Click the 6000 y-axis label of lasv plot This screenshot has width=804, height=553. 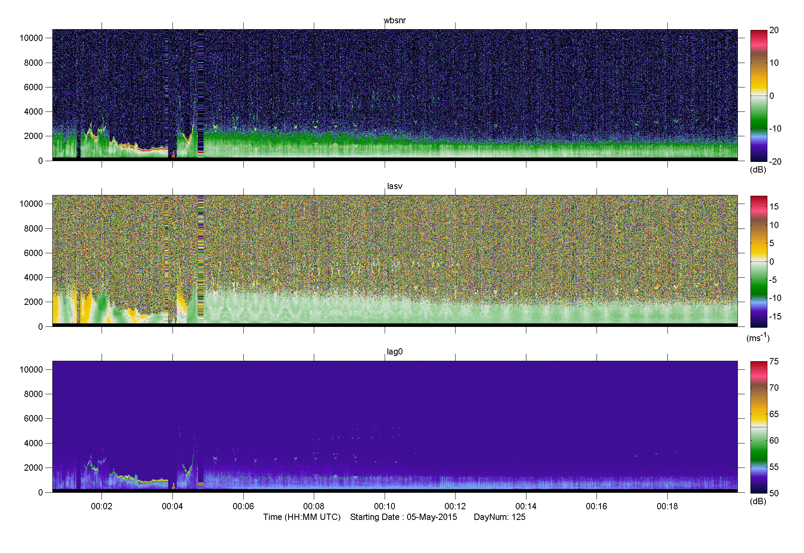[x=33, y=253]
